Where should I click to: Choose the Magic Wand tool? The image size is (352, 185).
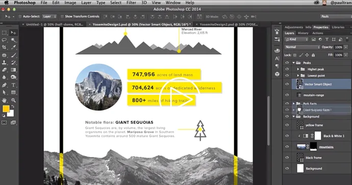pyautogui.click(x=13, y=40)
